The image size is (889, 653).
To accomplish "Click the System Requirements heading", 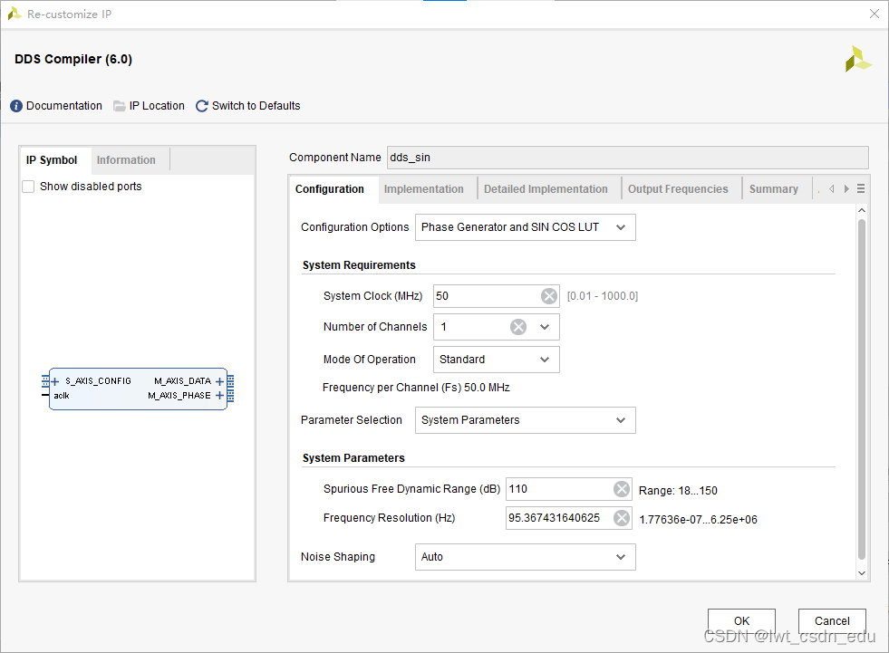I will tap(359, 265).
